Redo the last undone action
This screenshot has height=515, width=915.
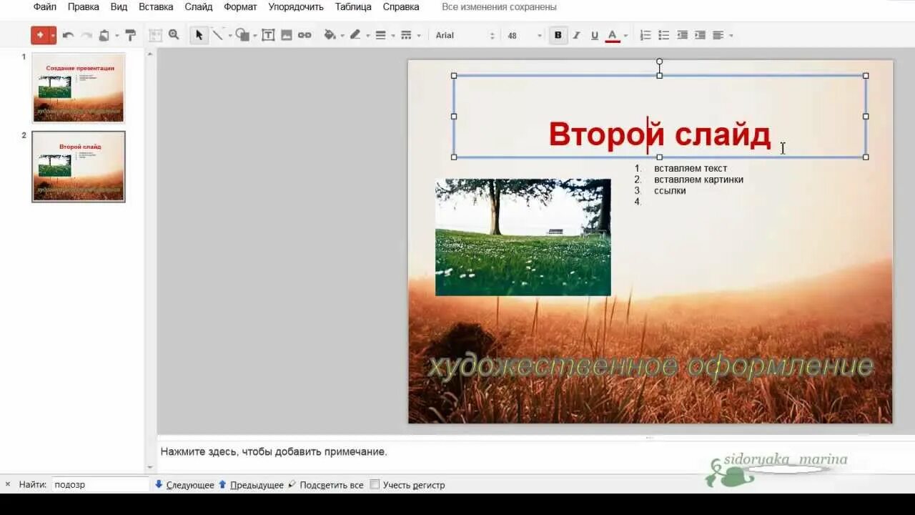pyautogui.click(x=86, y=35)
